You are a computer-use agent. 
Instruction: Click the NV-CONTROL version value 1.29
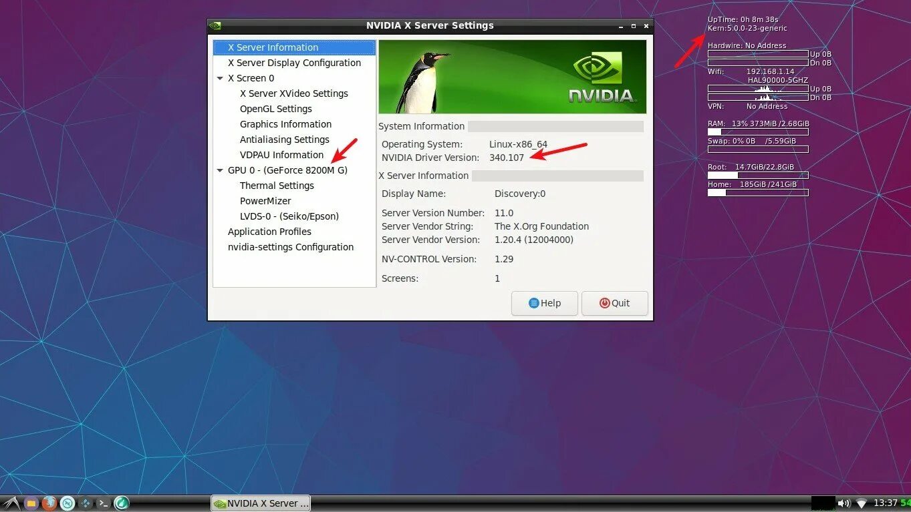(x=504, y=259)
